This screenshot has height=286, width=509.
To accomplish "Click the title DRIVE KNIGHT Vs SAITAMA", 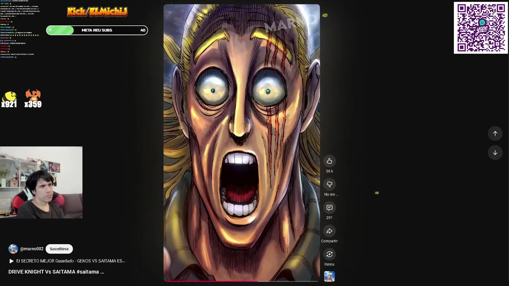I will tap(56, 272).
